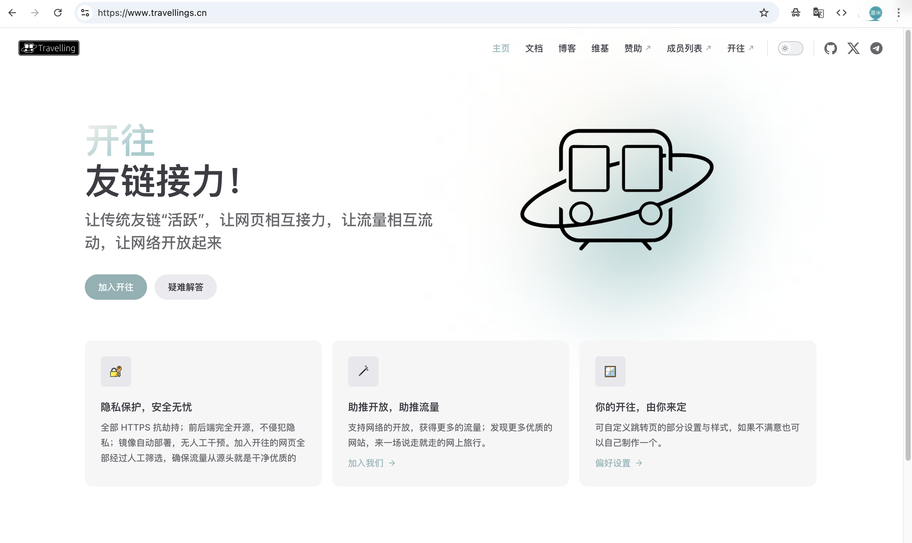Open the Google Translate extension icon
912x543 pixels.
[818, 13]
